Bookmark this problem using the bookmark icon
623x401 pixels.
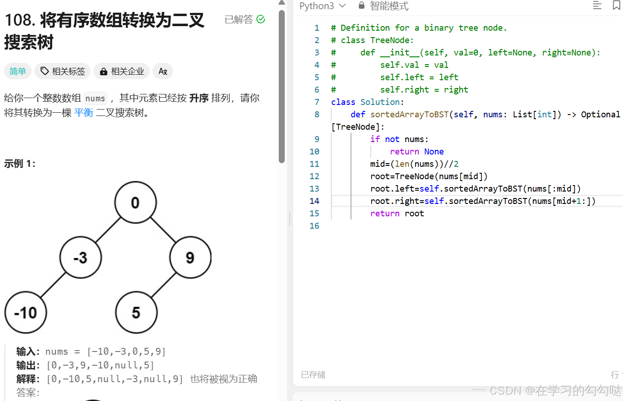[617, 5]
